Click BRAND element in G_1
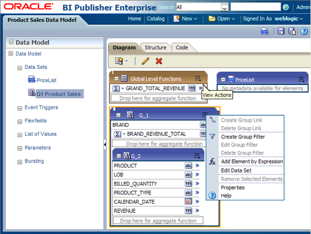The width and height of the screenshot is (311, 234). (x=121, y=125)
